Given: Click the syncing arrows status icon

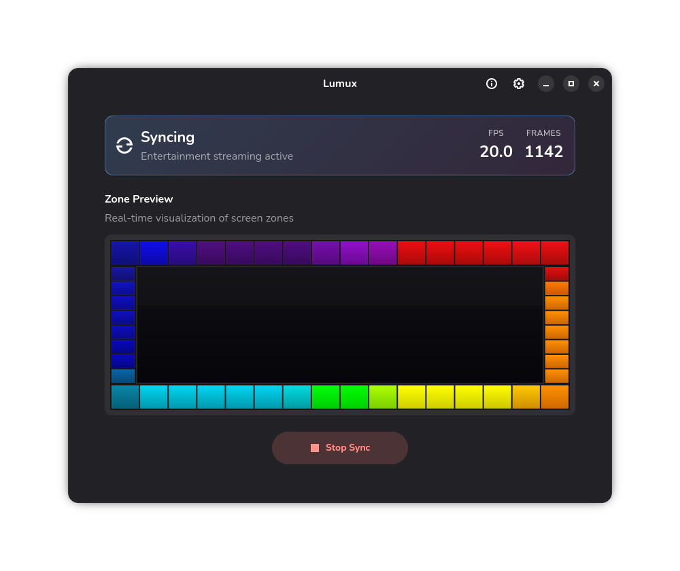Looking at the screenshot, I should click(x=124, y=145).
